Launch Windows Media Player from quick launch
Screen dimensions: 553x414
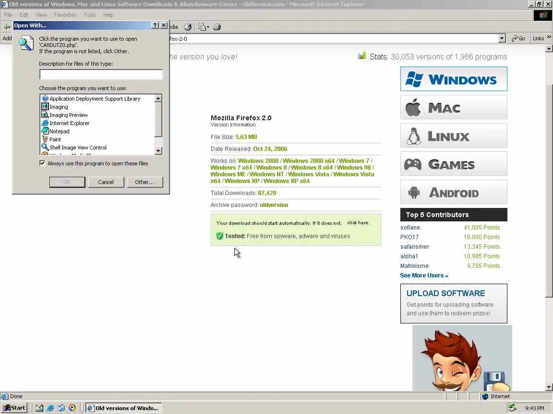72,408
